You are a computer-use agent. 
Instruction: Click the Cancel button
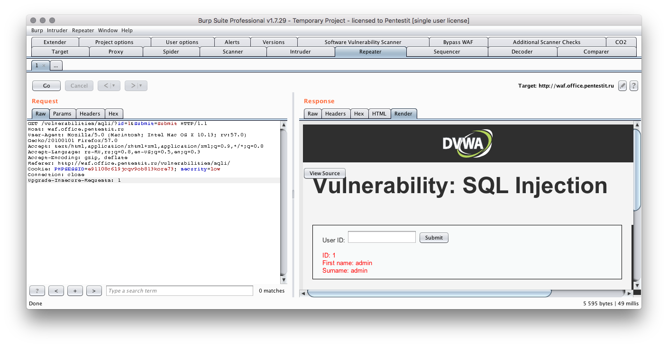tap(79, 86)
